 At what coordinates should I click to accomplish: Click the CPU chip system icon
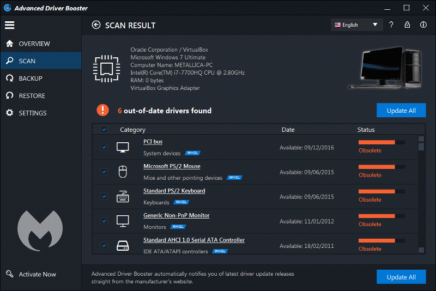(106, 69)
